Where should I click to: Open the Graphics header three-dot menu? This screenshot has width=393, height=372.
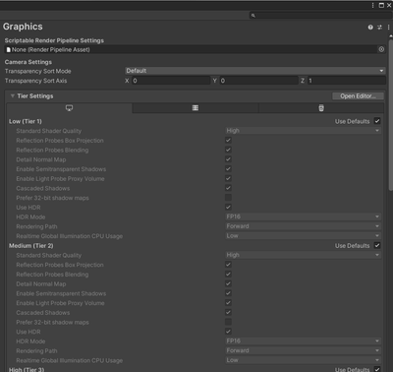388,28
